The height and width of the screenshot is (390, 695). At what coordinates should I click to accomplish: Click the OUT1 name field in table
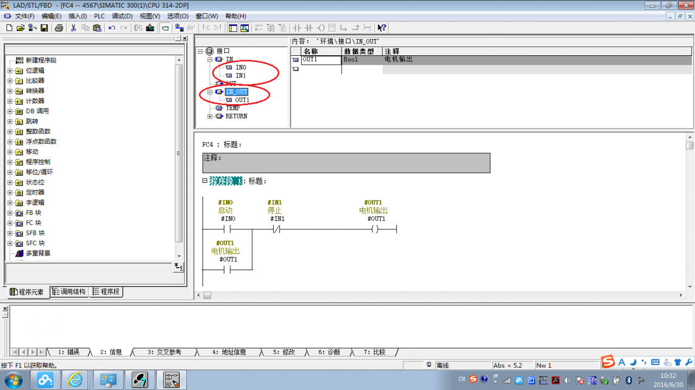[x=321, y=60]
